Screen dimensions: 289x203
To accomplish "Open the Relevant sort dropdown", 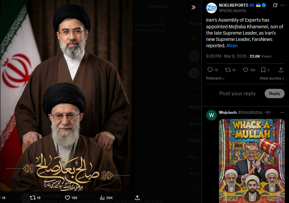I will pos(215,79).
